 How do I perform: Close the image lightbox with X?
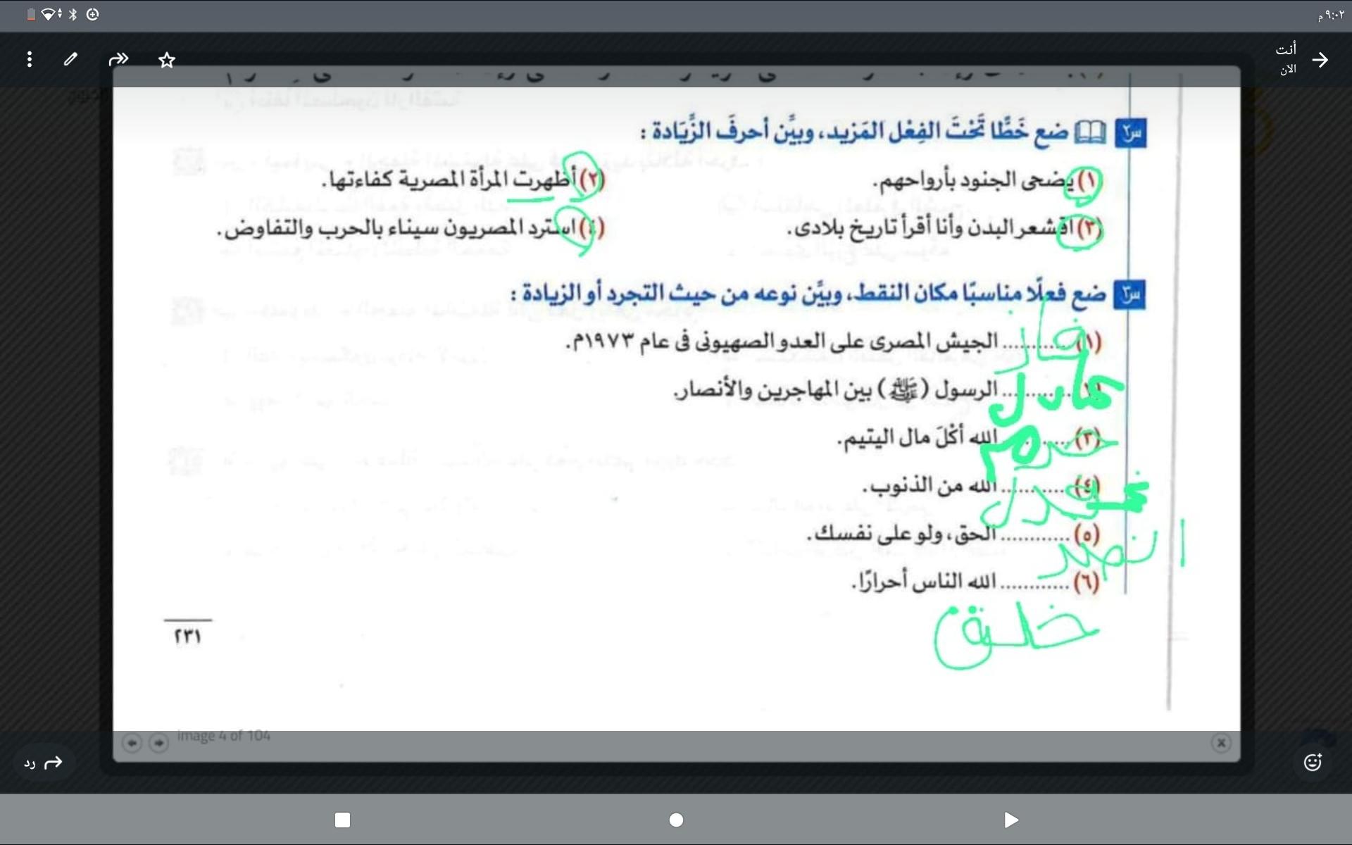click(x=1222, y=742)
